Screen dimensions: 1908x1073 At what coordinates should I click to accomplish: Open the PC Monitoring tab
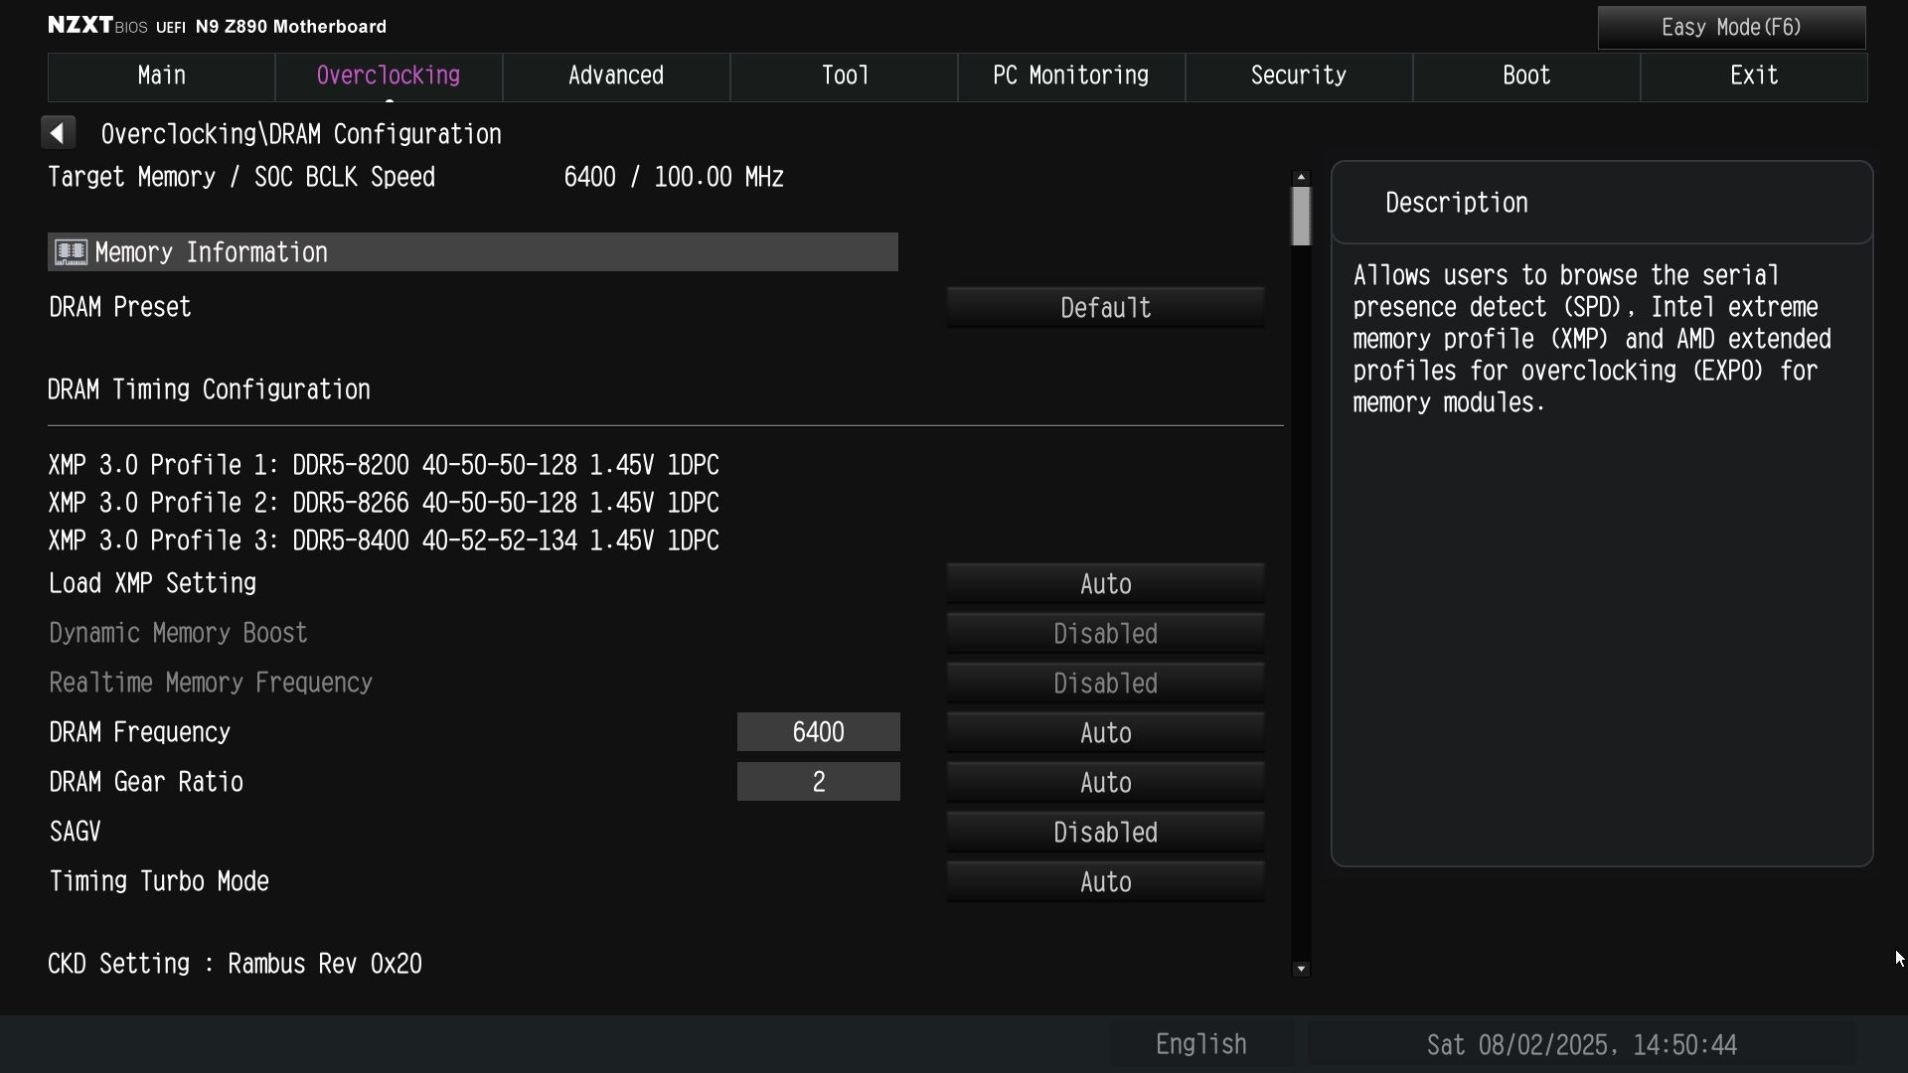click(x=1071, y=77)
